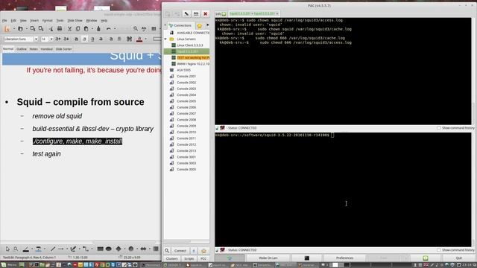The width and height of the screenshot is (477, 268).
Task: Select the Ellipse shape tool
Action: click(108, 249)
